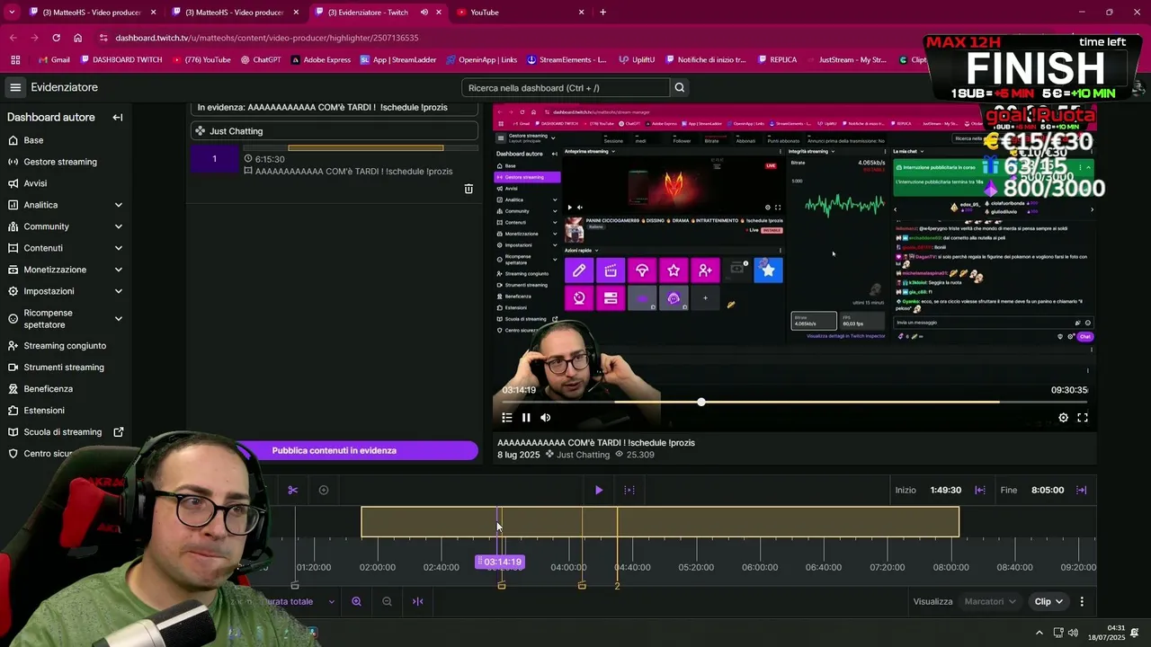This screenshot has width=1151, height=647.
Task: Zoom in on the timeline
Action: coord(356,601)
